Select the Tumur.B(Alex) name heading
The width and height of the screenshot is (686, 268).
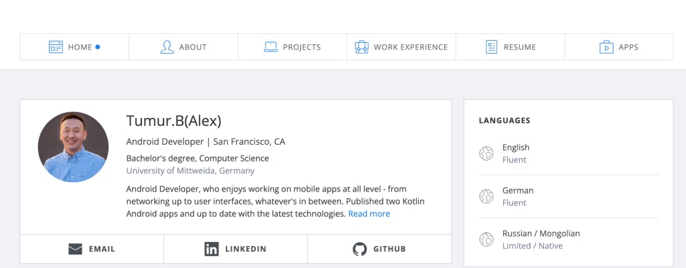[x=174, y=121]
